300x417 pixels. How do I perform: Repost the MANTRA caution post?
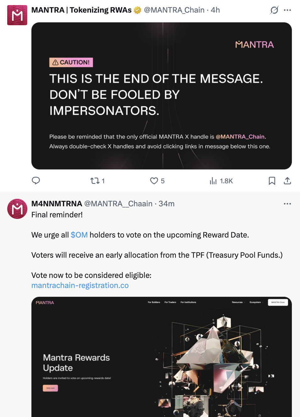point(95,181)
